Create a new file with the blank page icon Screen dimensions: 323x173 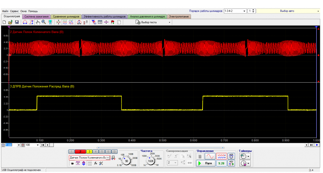click(x=4, y=22)
